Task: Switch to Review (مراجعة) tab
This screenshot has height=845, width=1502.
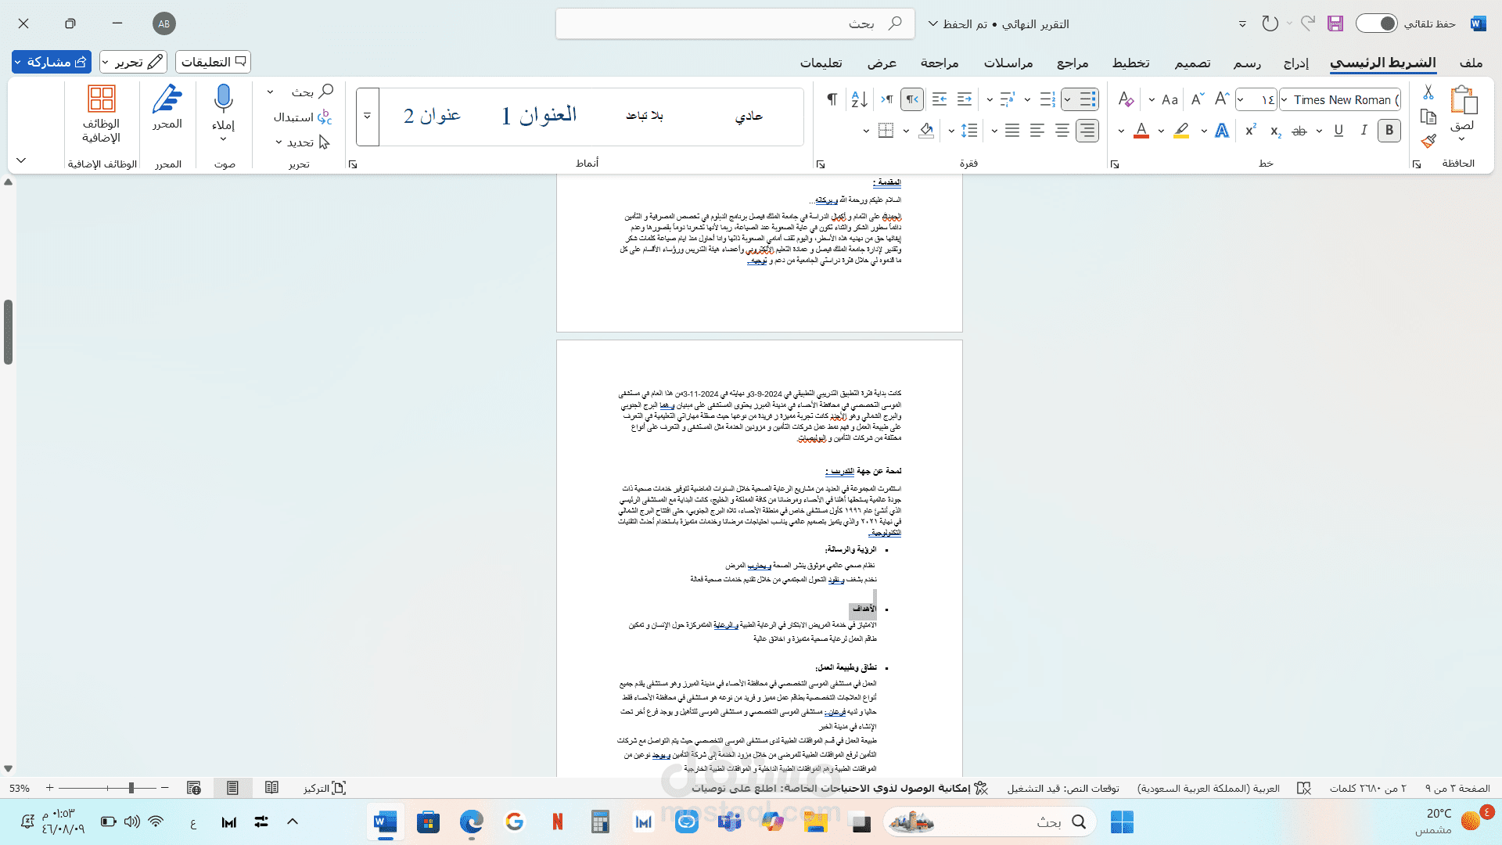Action: point(940,63)
